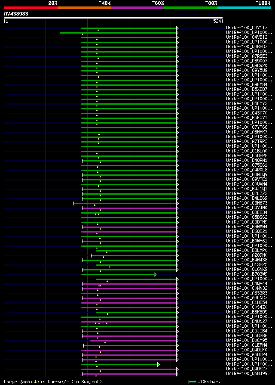Select the UniRef100_B7Q3W9 label
Viewport: 275px width, 385px height.
(x=247, y=274)
